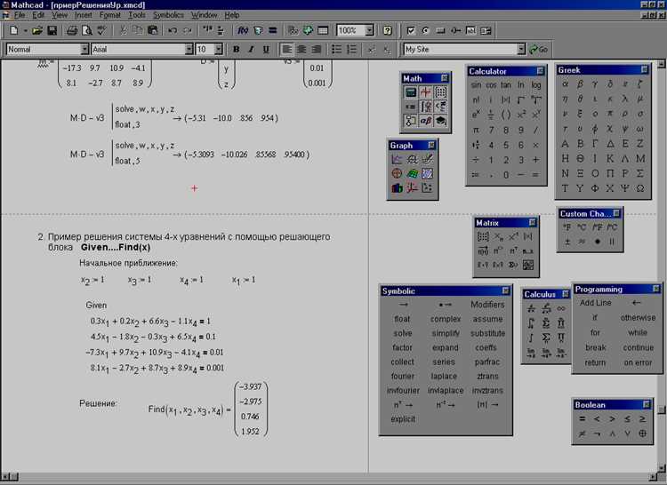Open the Insert menu

pos(83,15)
